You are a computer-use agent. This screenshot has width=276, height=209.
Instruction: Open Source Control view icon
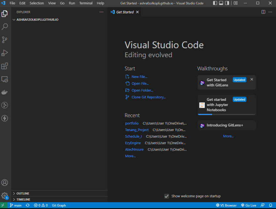[5, 40]
